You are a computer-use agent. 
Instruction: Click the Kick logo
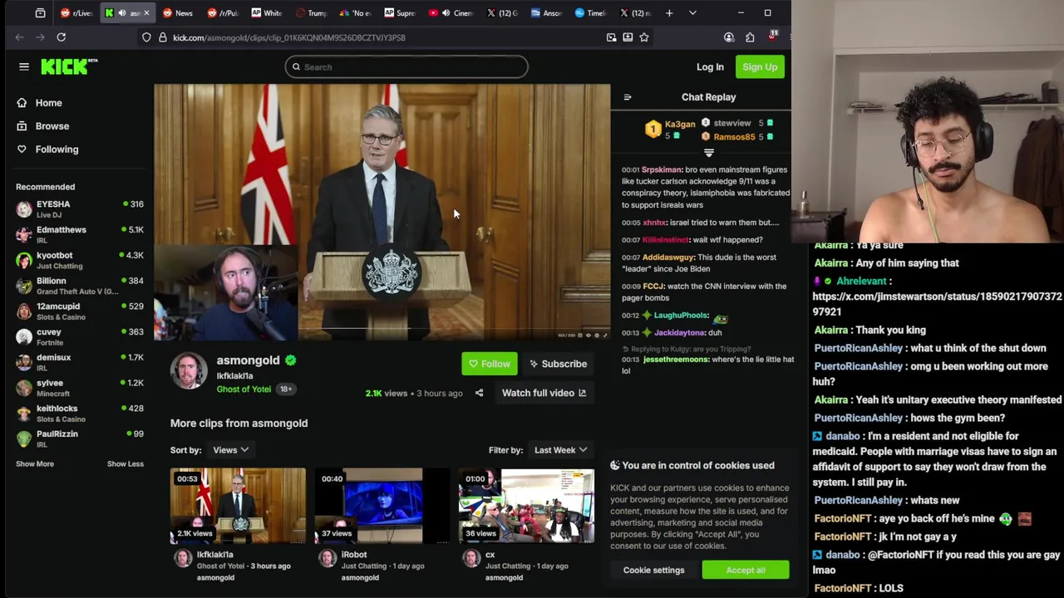pos(69,66)
